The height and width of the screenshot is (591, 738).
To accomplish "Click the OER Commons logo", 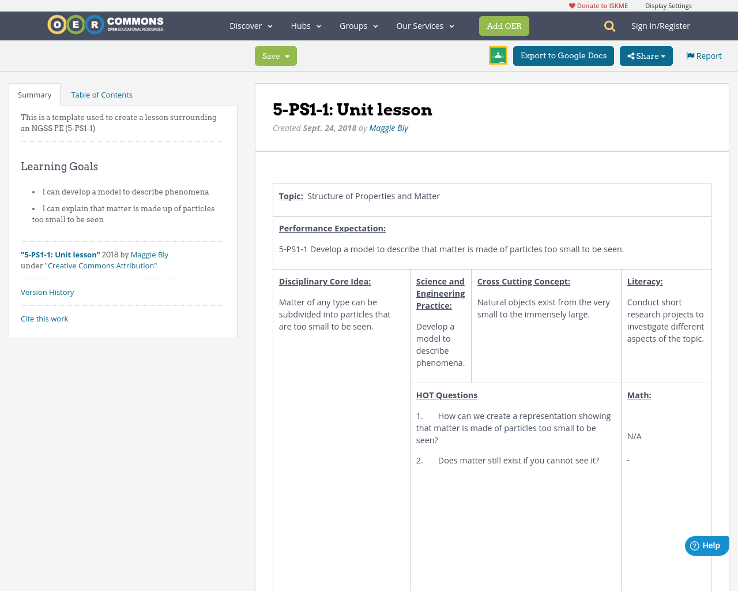I will (x=105, y=24).
